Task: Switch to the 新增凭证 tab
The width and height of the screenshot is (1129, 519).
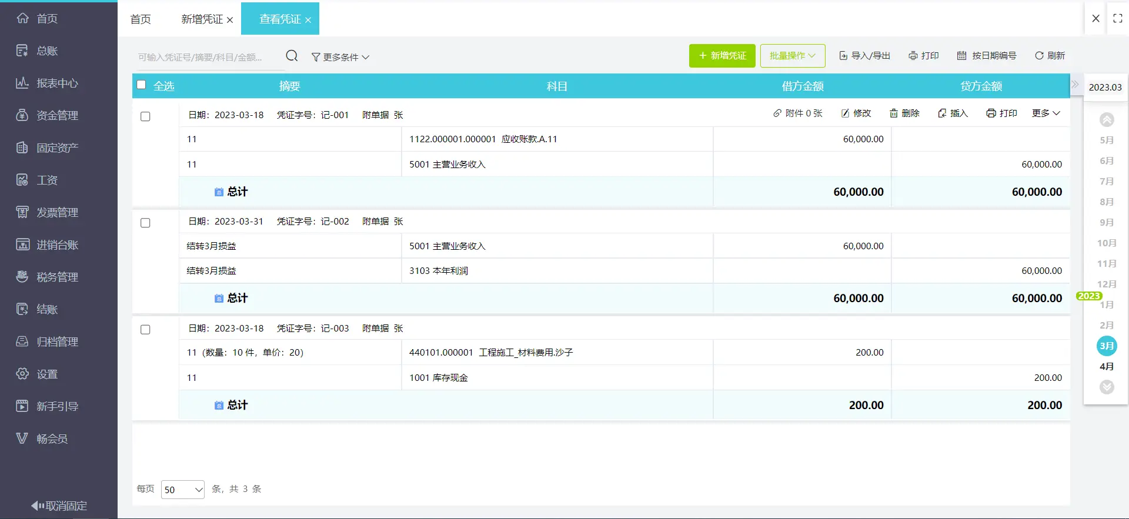Action: 202,19
